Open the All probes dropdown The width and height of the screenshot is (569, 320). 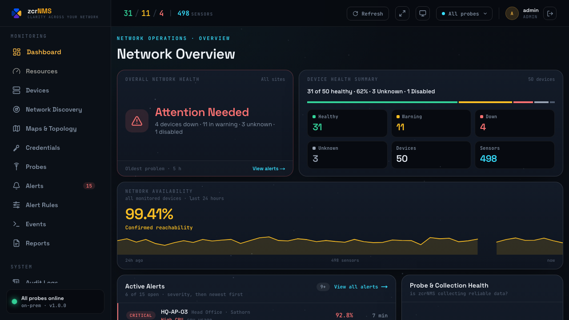click(464, 13)
